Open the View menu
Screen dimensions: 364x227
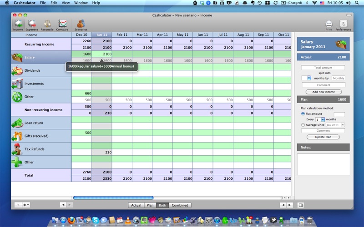pyautogui.click(x=66, y=3)
